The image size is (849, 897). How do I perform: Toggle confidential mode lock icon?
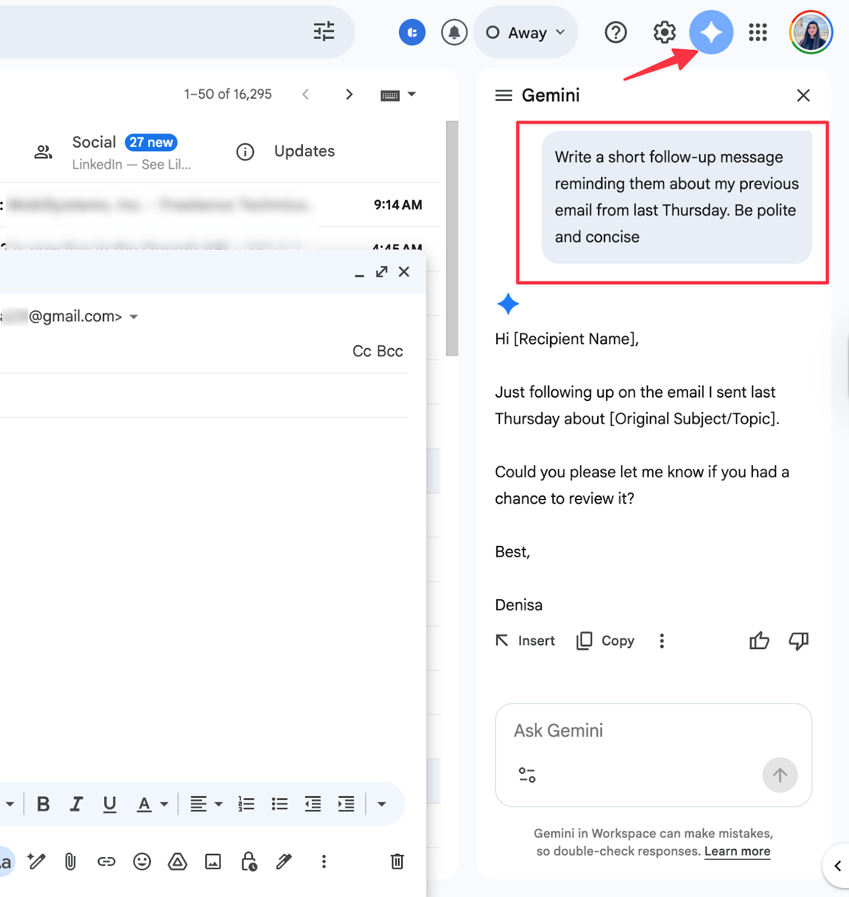tap(249, 861)
